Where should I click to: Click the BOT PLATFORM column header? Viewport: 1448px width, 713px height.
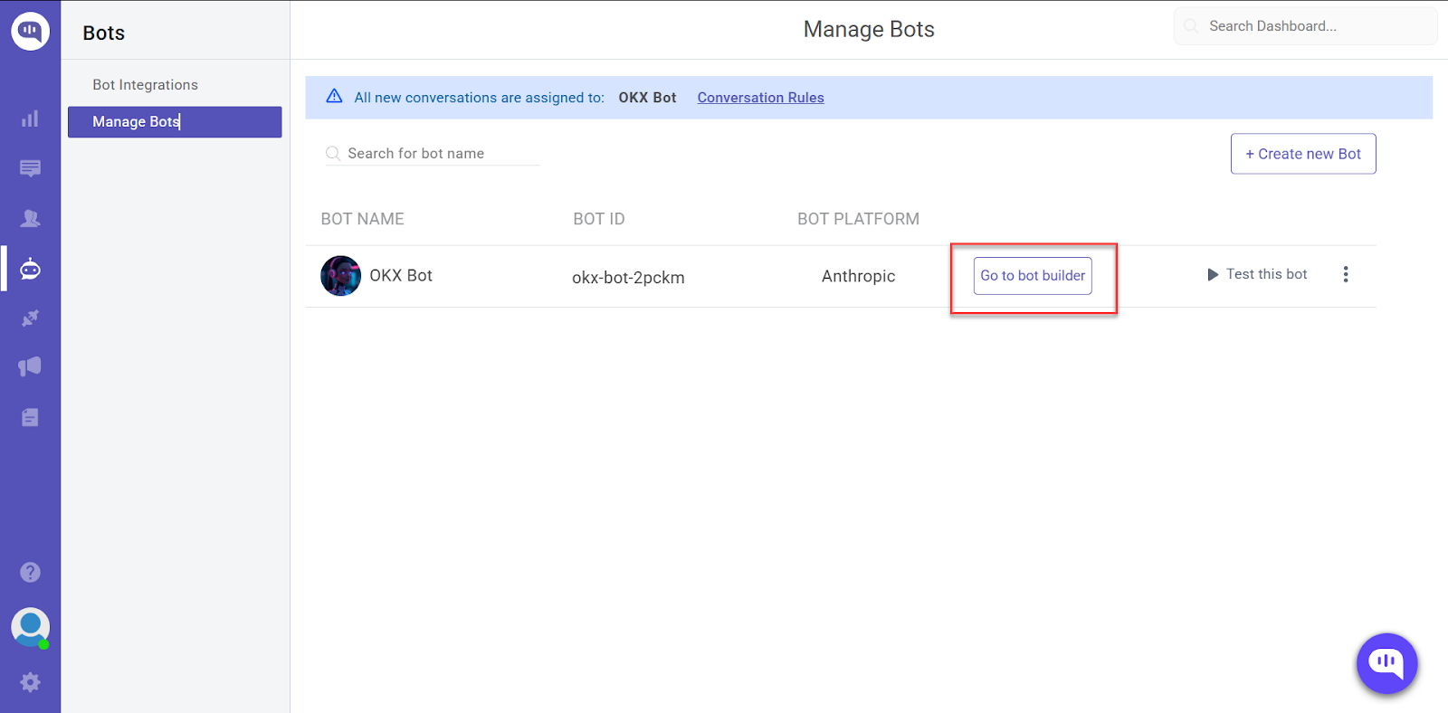(858, 219)
